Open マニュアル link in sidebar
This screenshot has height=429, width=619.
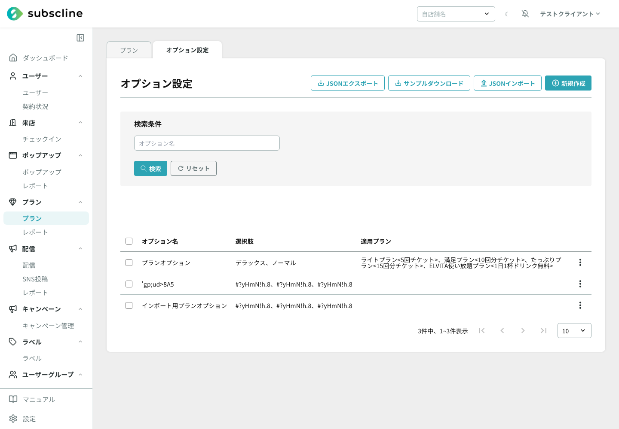[39, 399]
